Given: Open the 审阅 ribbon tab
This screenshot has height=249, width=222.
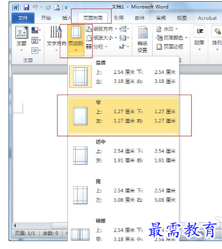Looking at the screenshot, I should click(161, 18).
